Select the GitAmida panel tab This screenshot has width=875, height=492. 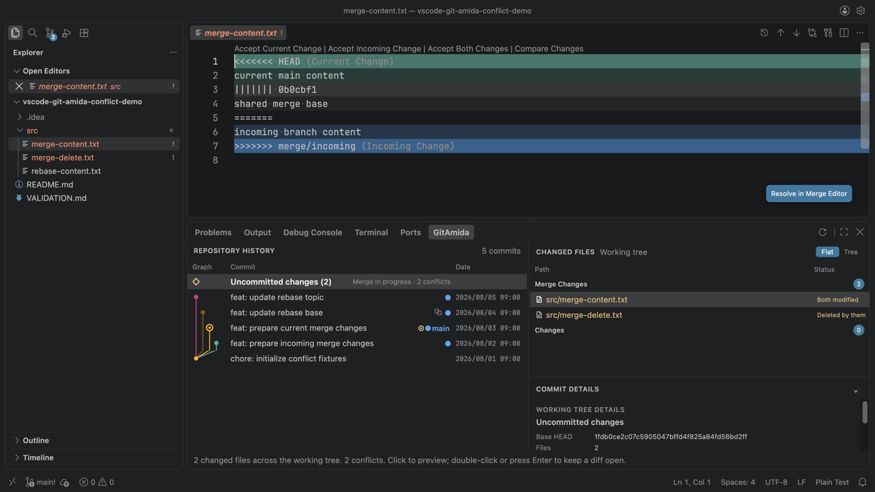(x=451, y=232)
